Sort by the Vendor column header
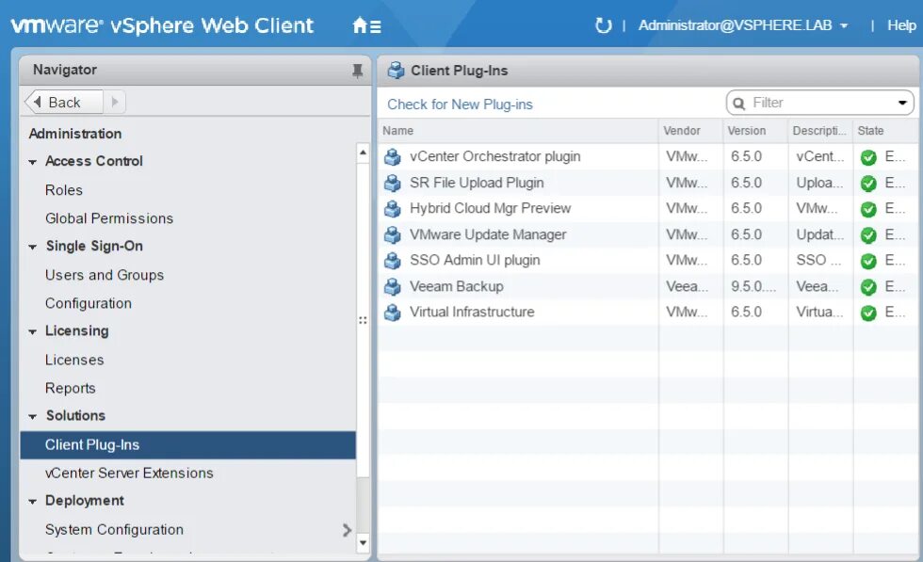The height and width of the screenshot is (562, 923). point(690,131)
